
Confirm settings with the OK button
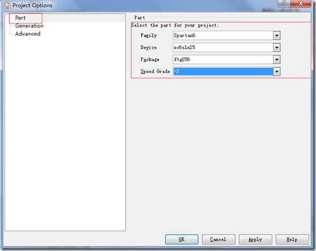click(182, 239)
